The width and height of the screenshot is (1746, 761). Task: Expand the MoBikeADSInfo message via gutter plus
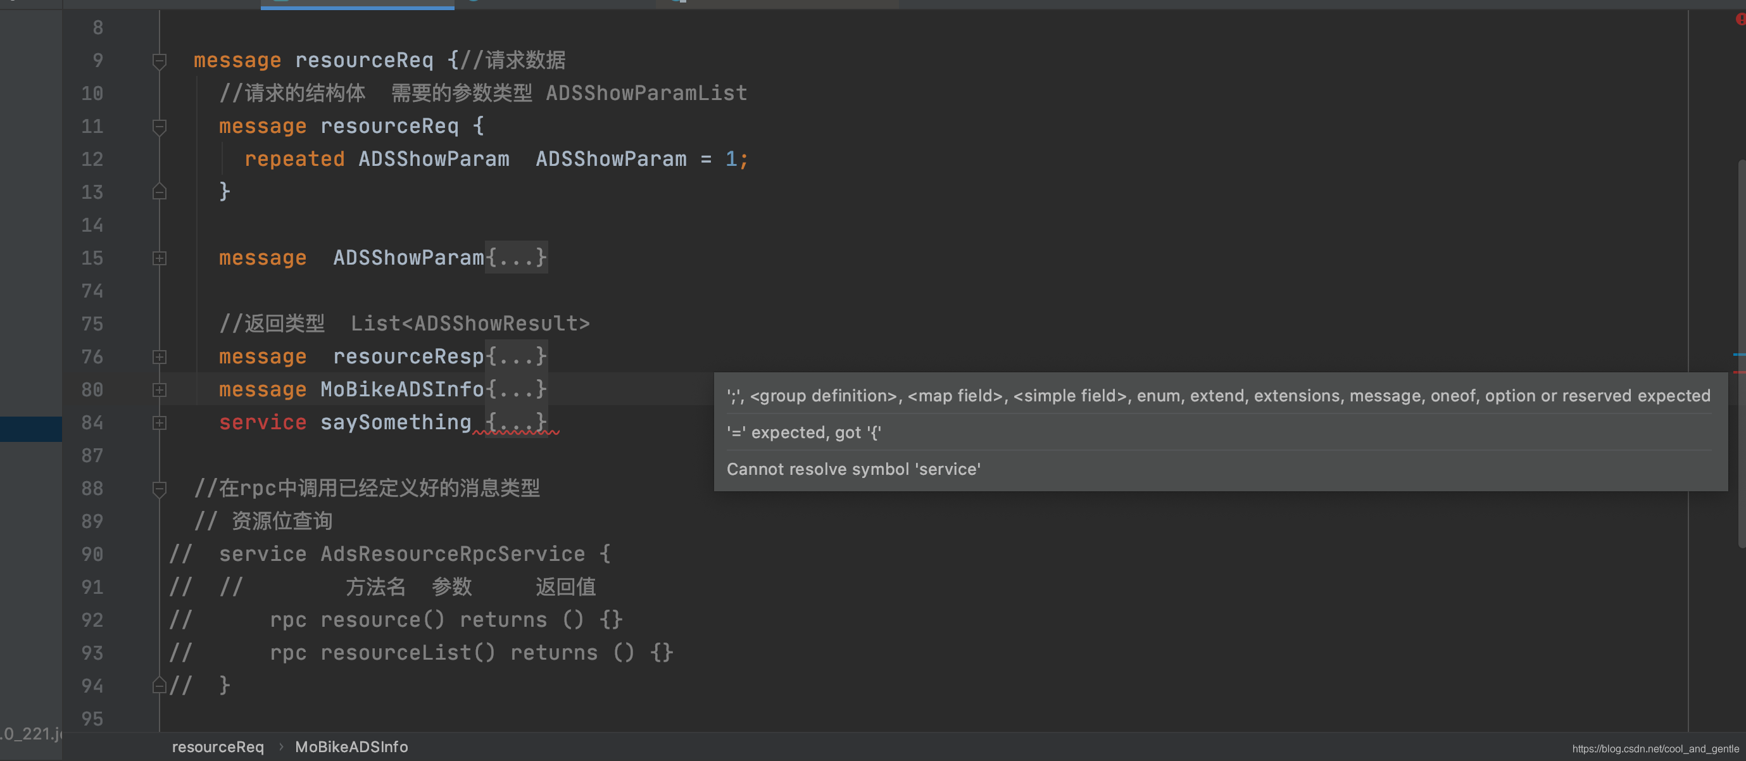click(160, 389)
